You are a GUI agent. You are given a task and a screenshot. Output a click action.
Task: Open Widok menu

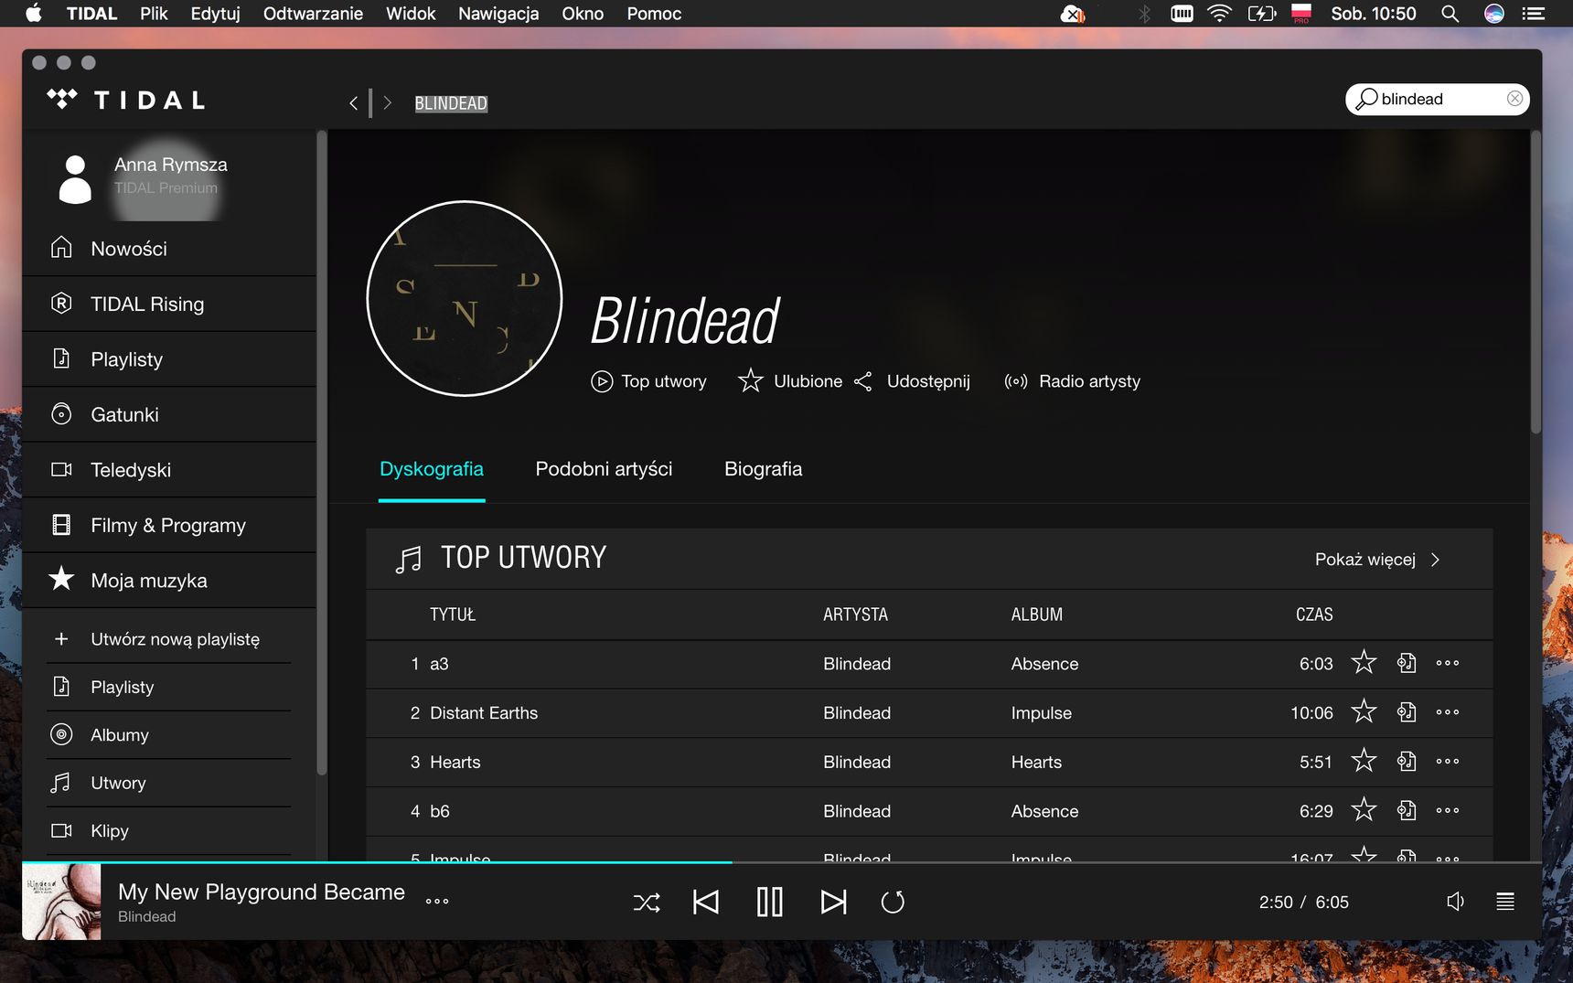[x=411, y=14]
